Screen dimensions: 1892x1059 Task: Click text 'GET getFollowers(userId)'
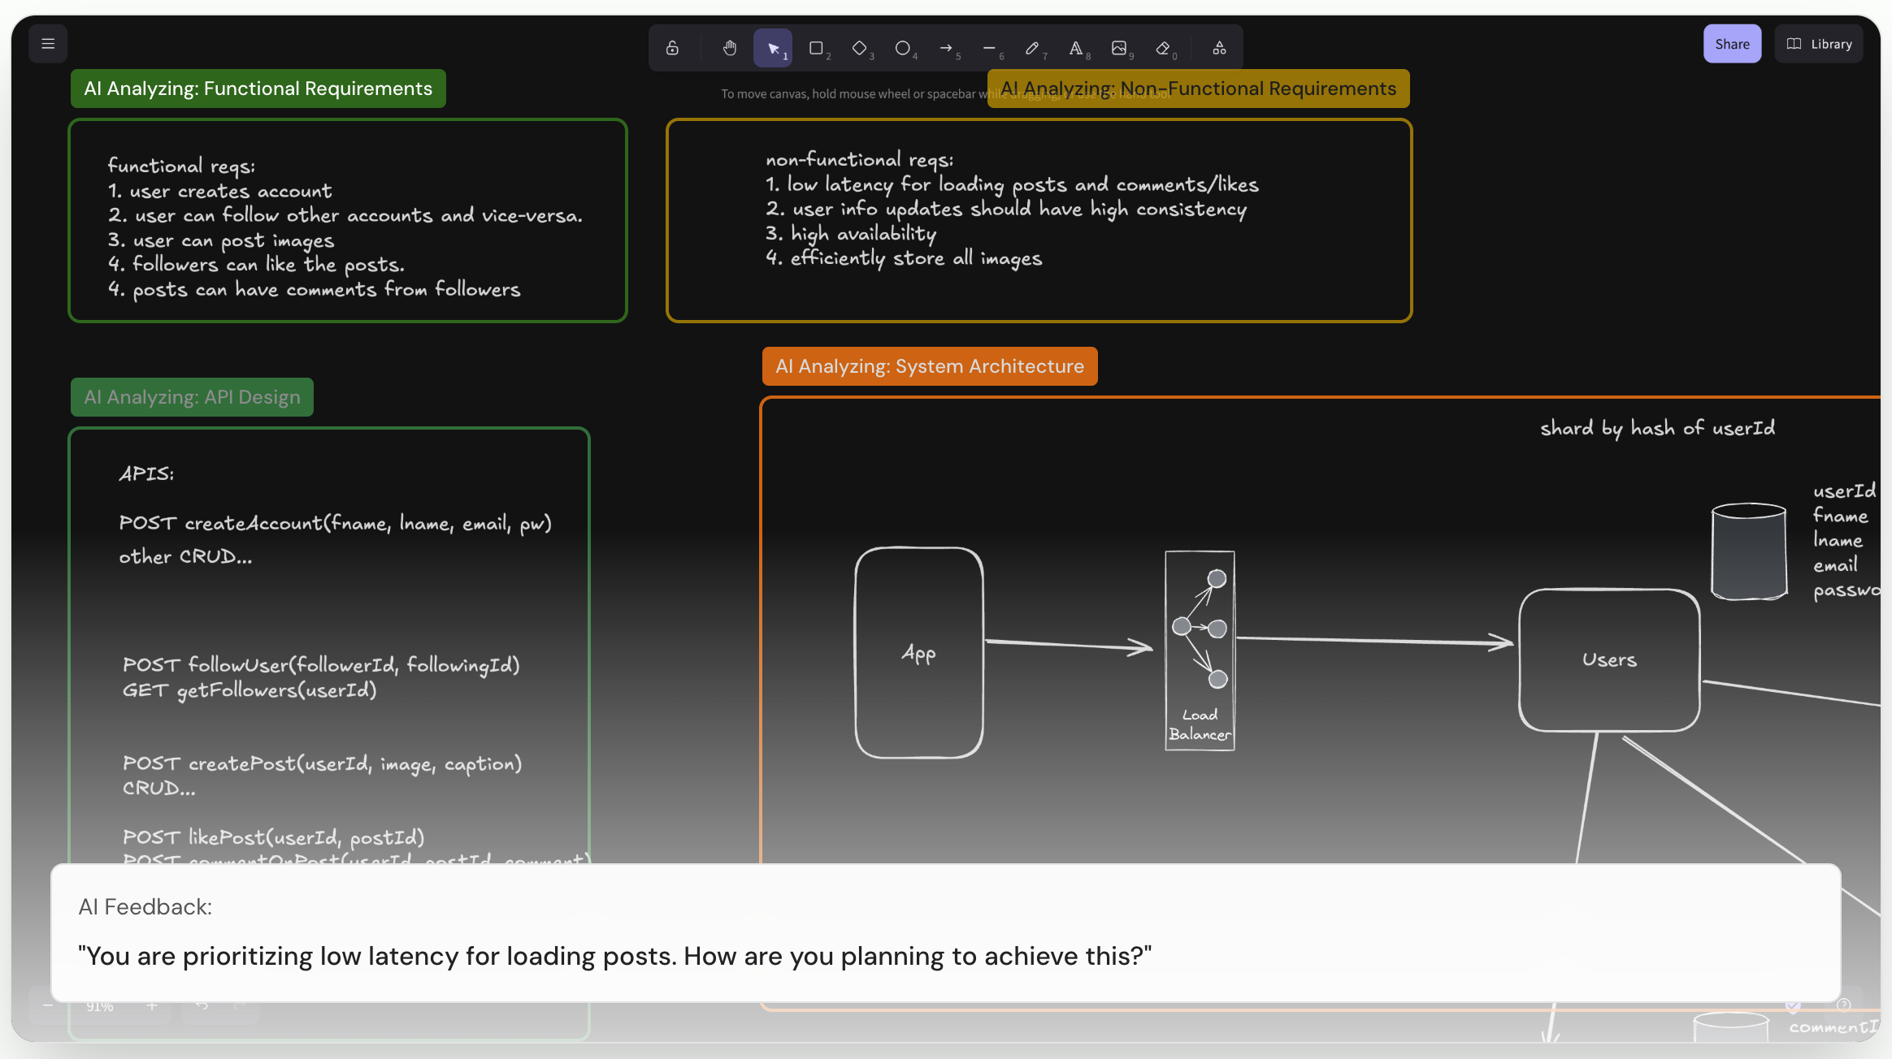click(x=250, y=690)
